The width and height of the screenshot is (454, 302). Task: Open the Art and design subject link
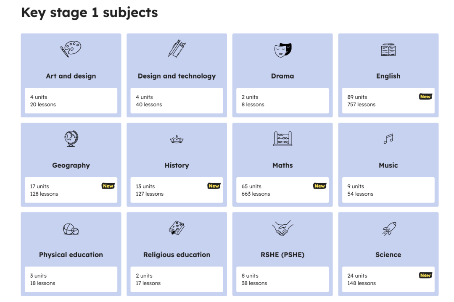coord(71,76)
